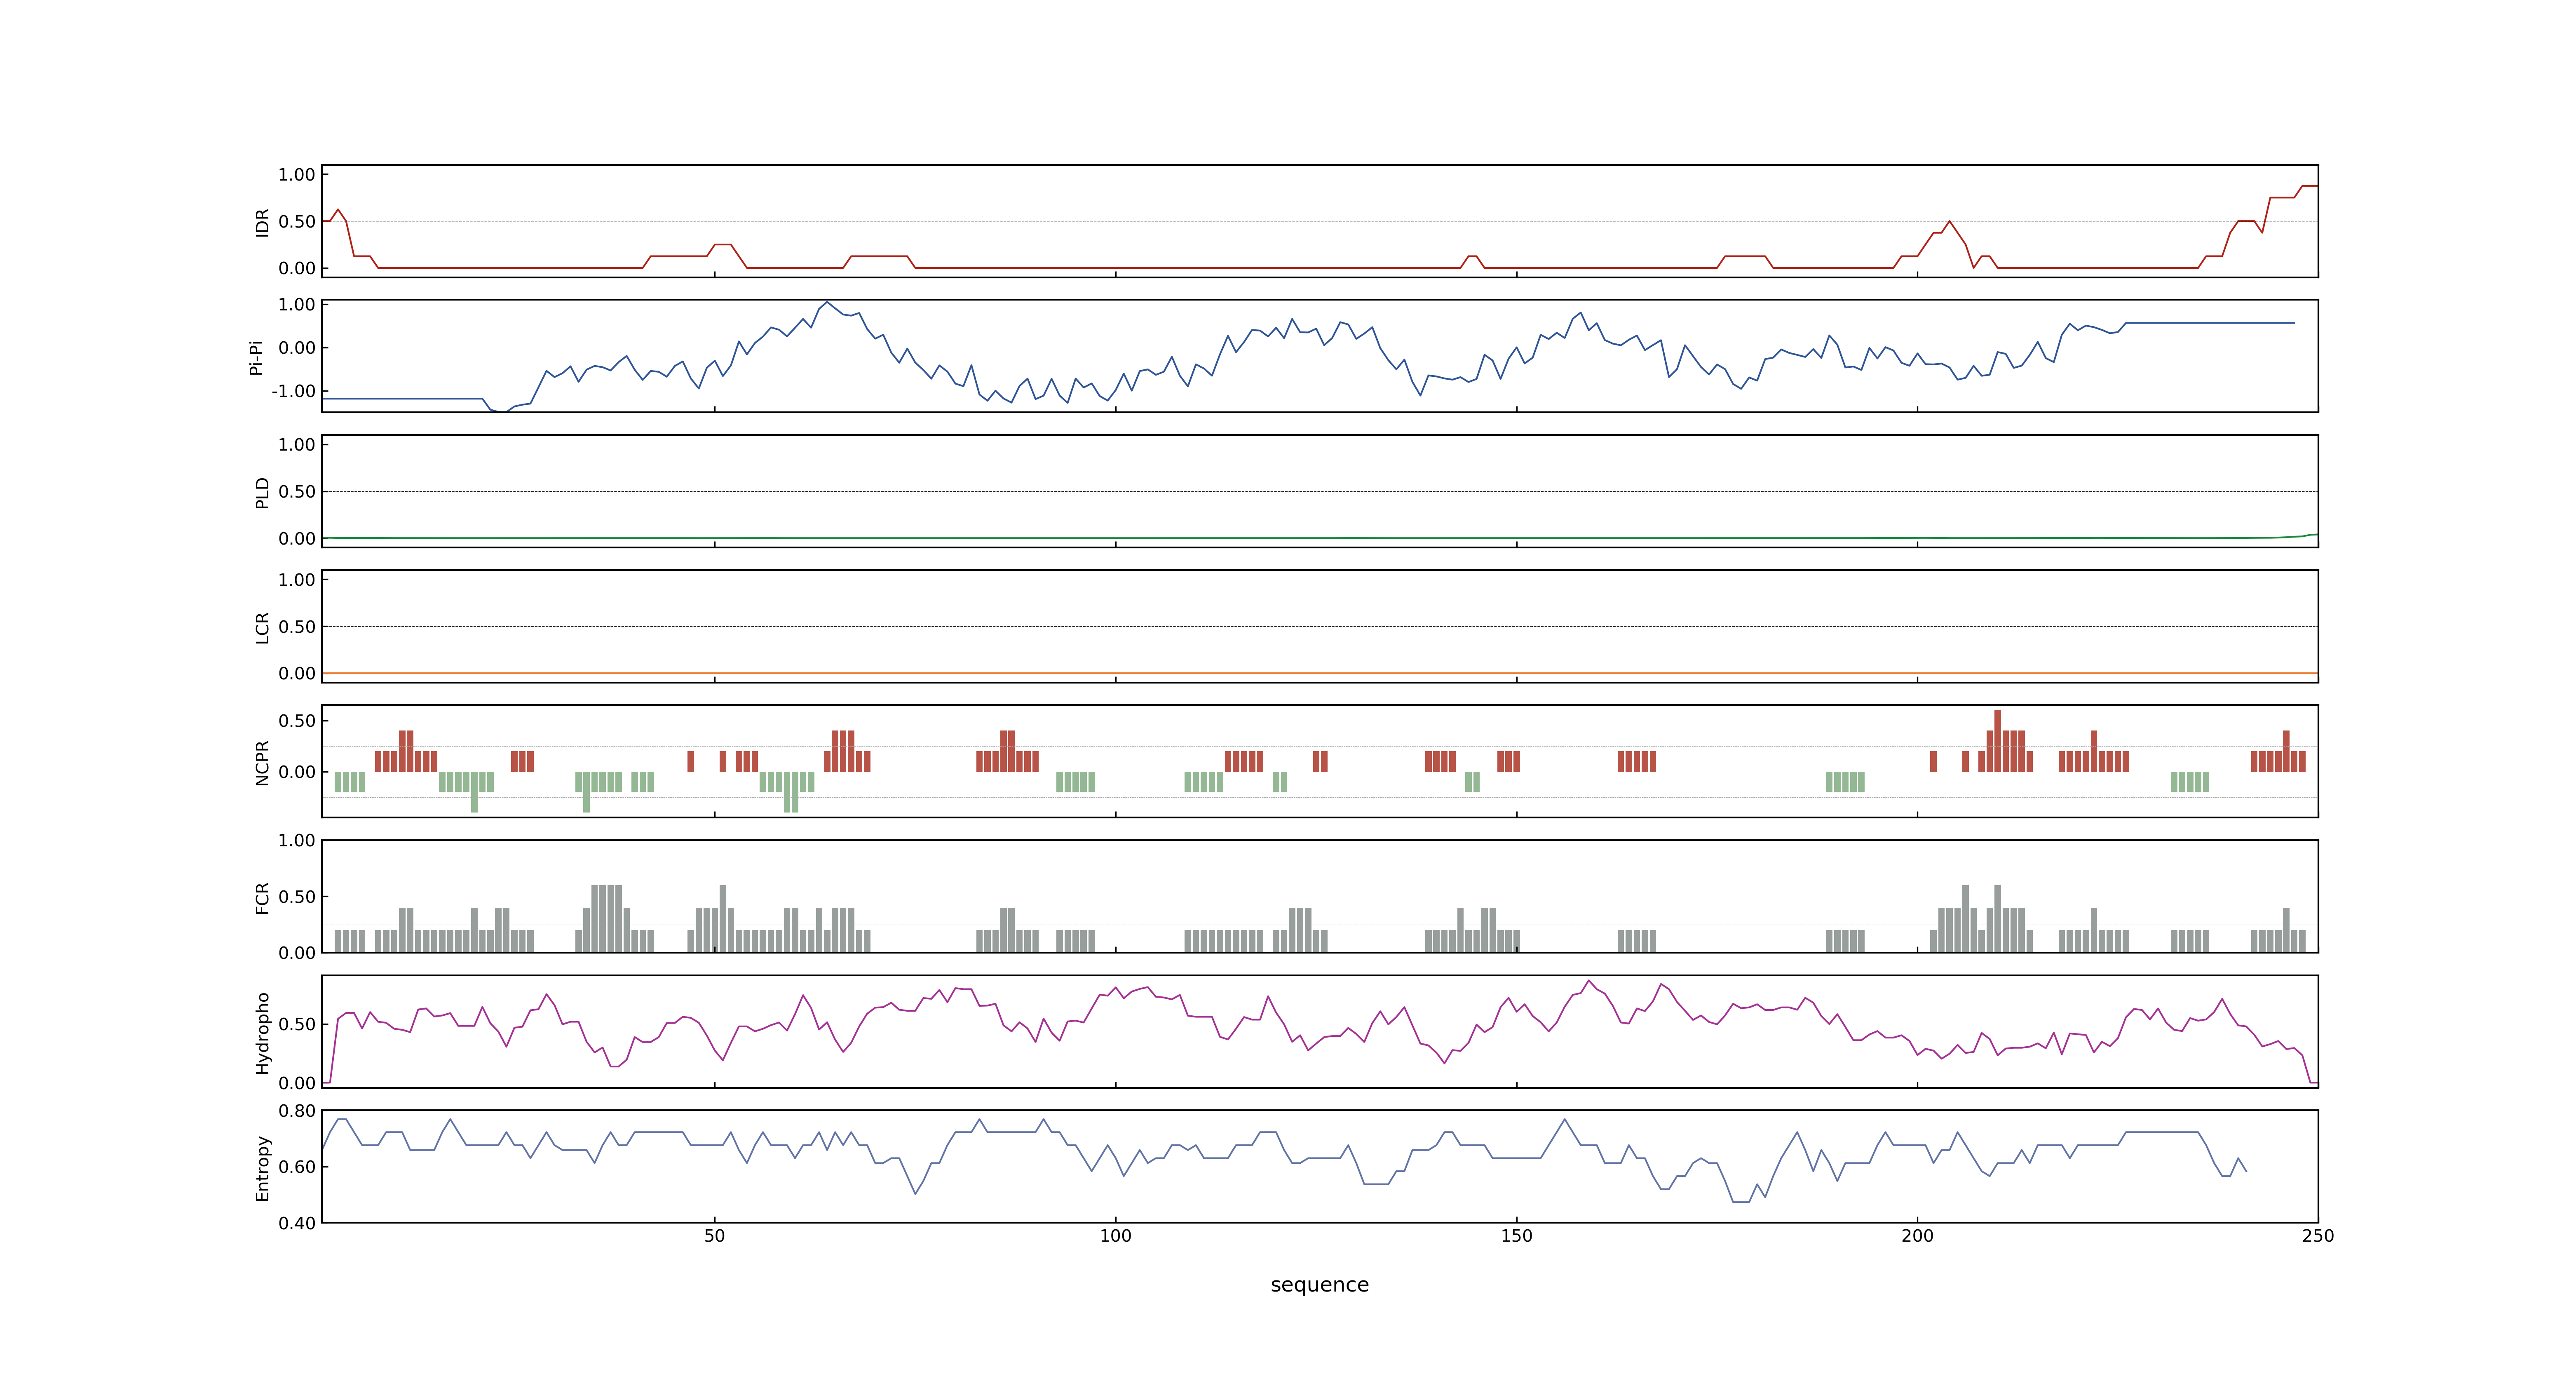
Task: Click the -1.00 tick of Pi-Pi panel
Action: (293, 391)
